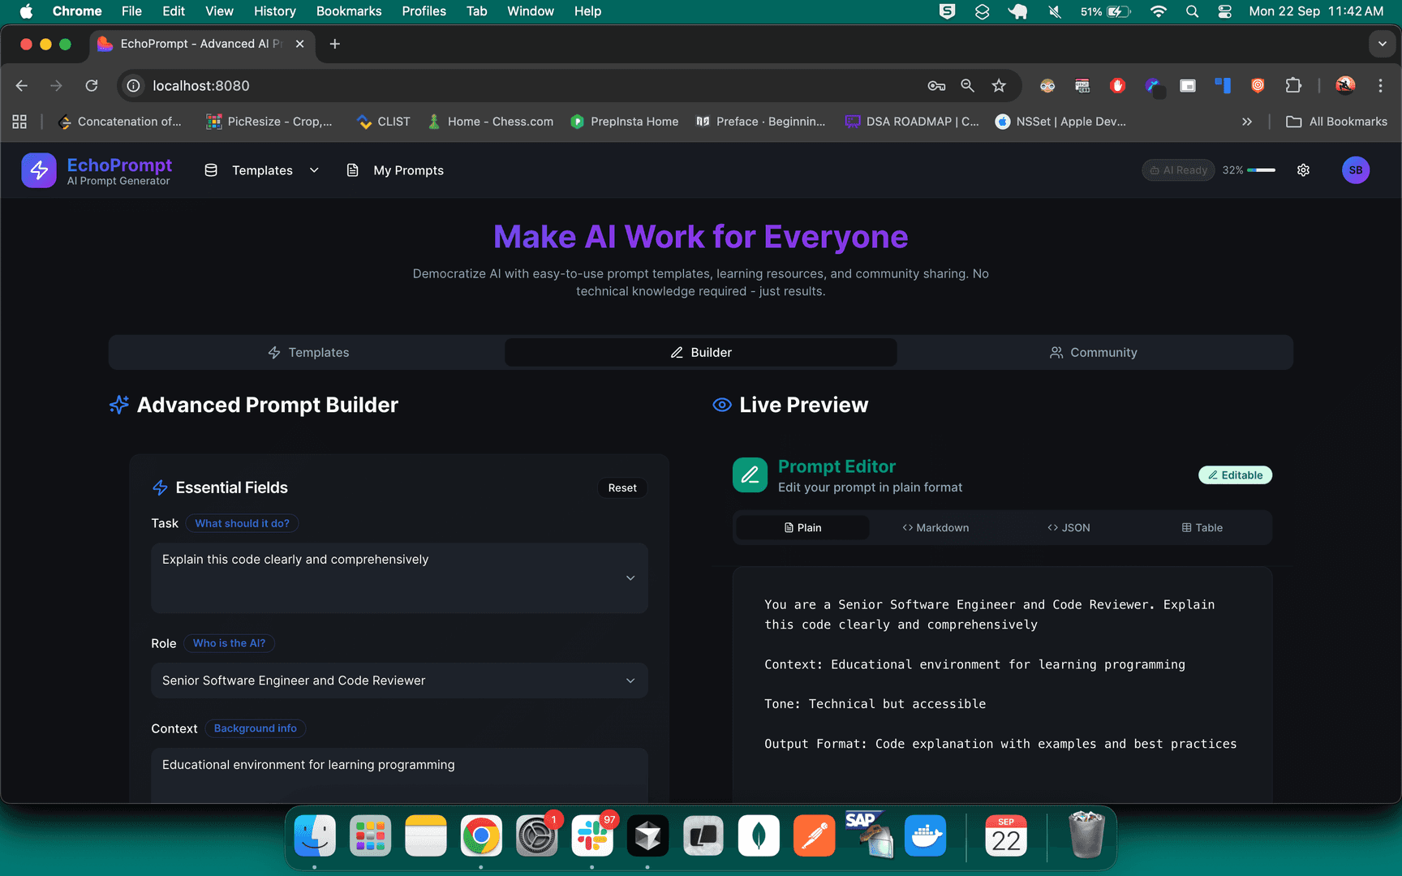This screenshot has height=876, width=1402.
Task: Click the Live Preview eye icon
Action: 721,405
